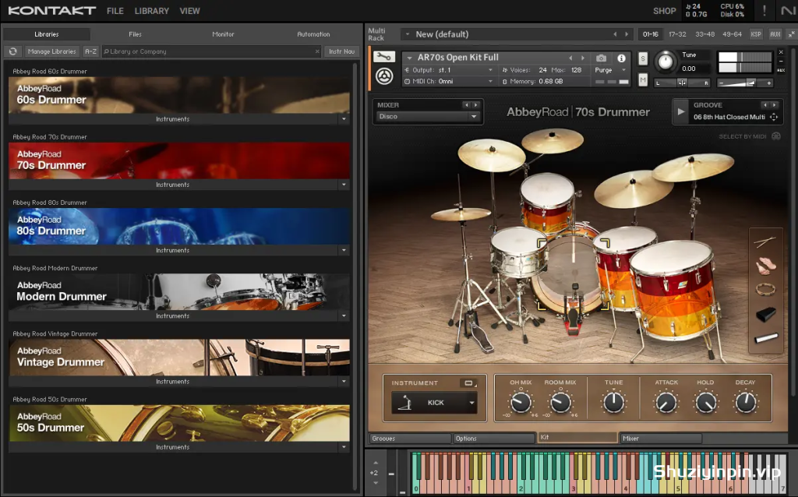
Task: Select the drumsticks percussion icon
Action: pos(765,241)
